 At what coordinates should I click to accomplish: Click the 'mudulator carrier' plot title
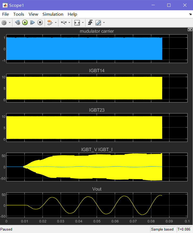click(x=97, y=31)
